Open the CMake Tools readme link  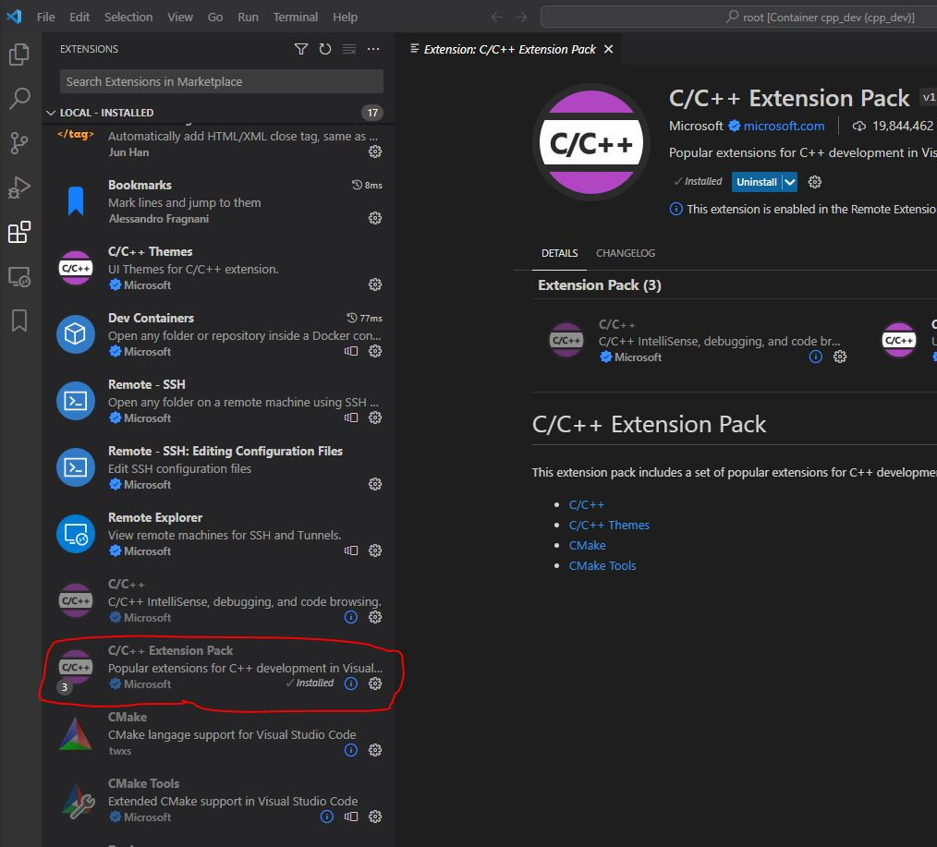point(602,565)
